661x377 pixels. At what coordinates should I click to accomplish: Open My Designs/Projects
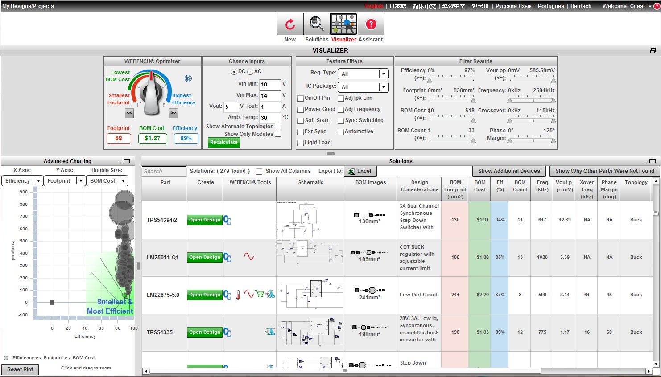tap(28, 6)
